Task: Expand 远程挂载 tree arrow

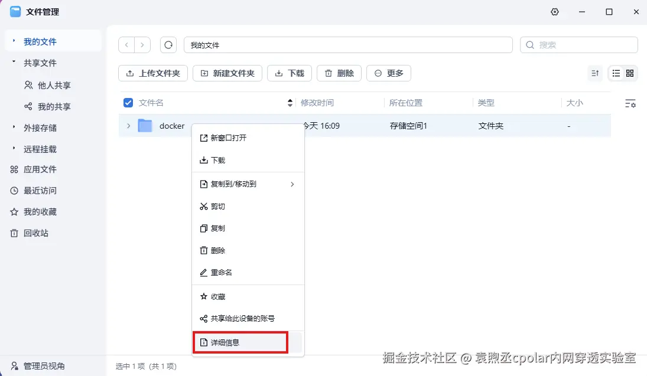Action: (14, 148)
